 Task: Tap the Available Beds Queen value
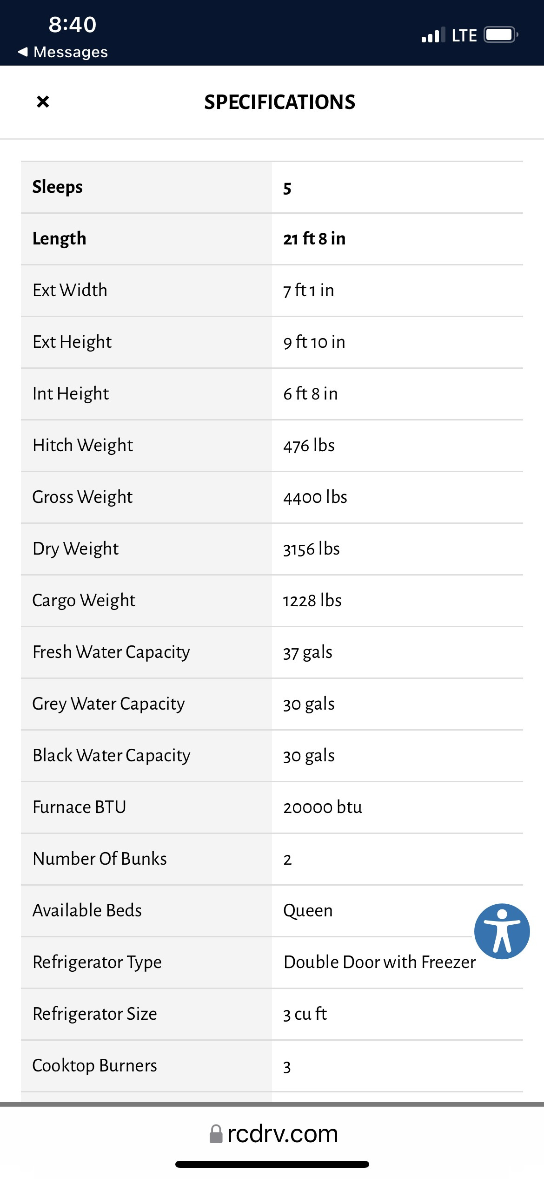(x=308, y=911)
